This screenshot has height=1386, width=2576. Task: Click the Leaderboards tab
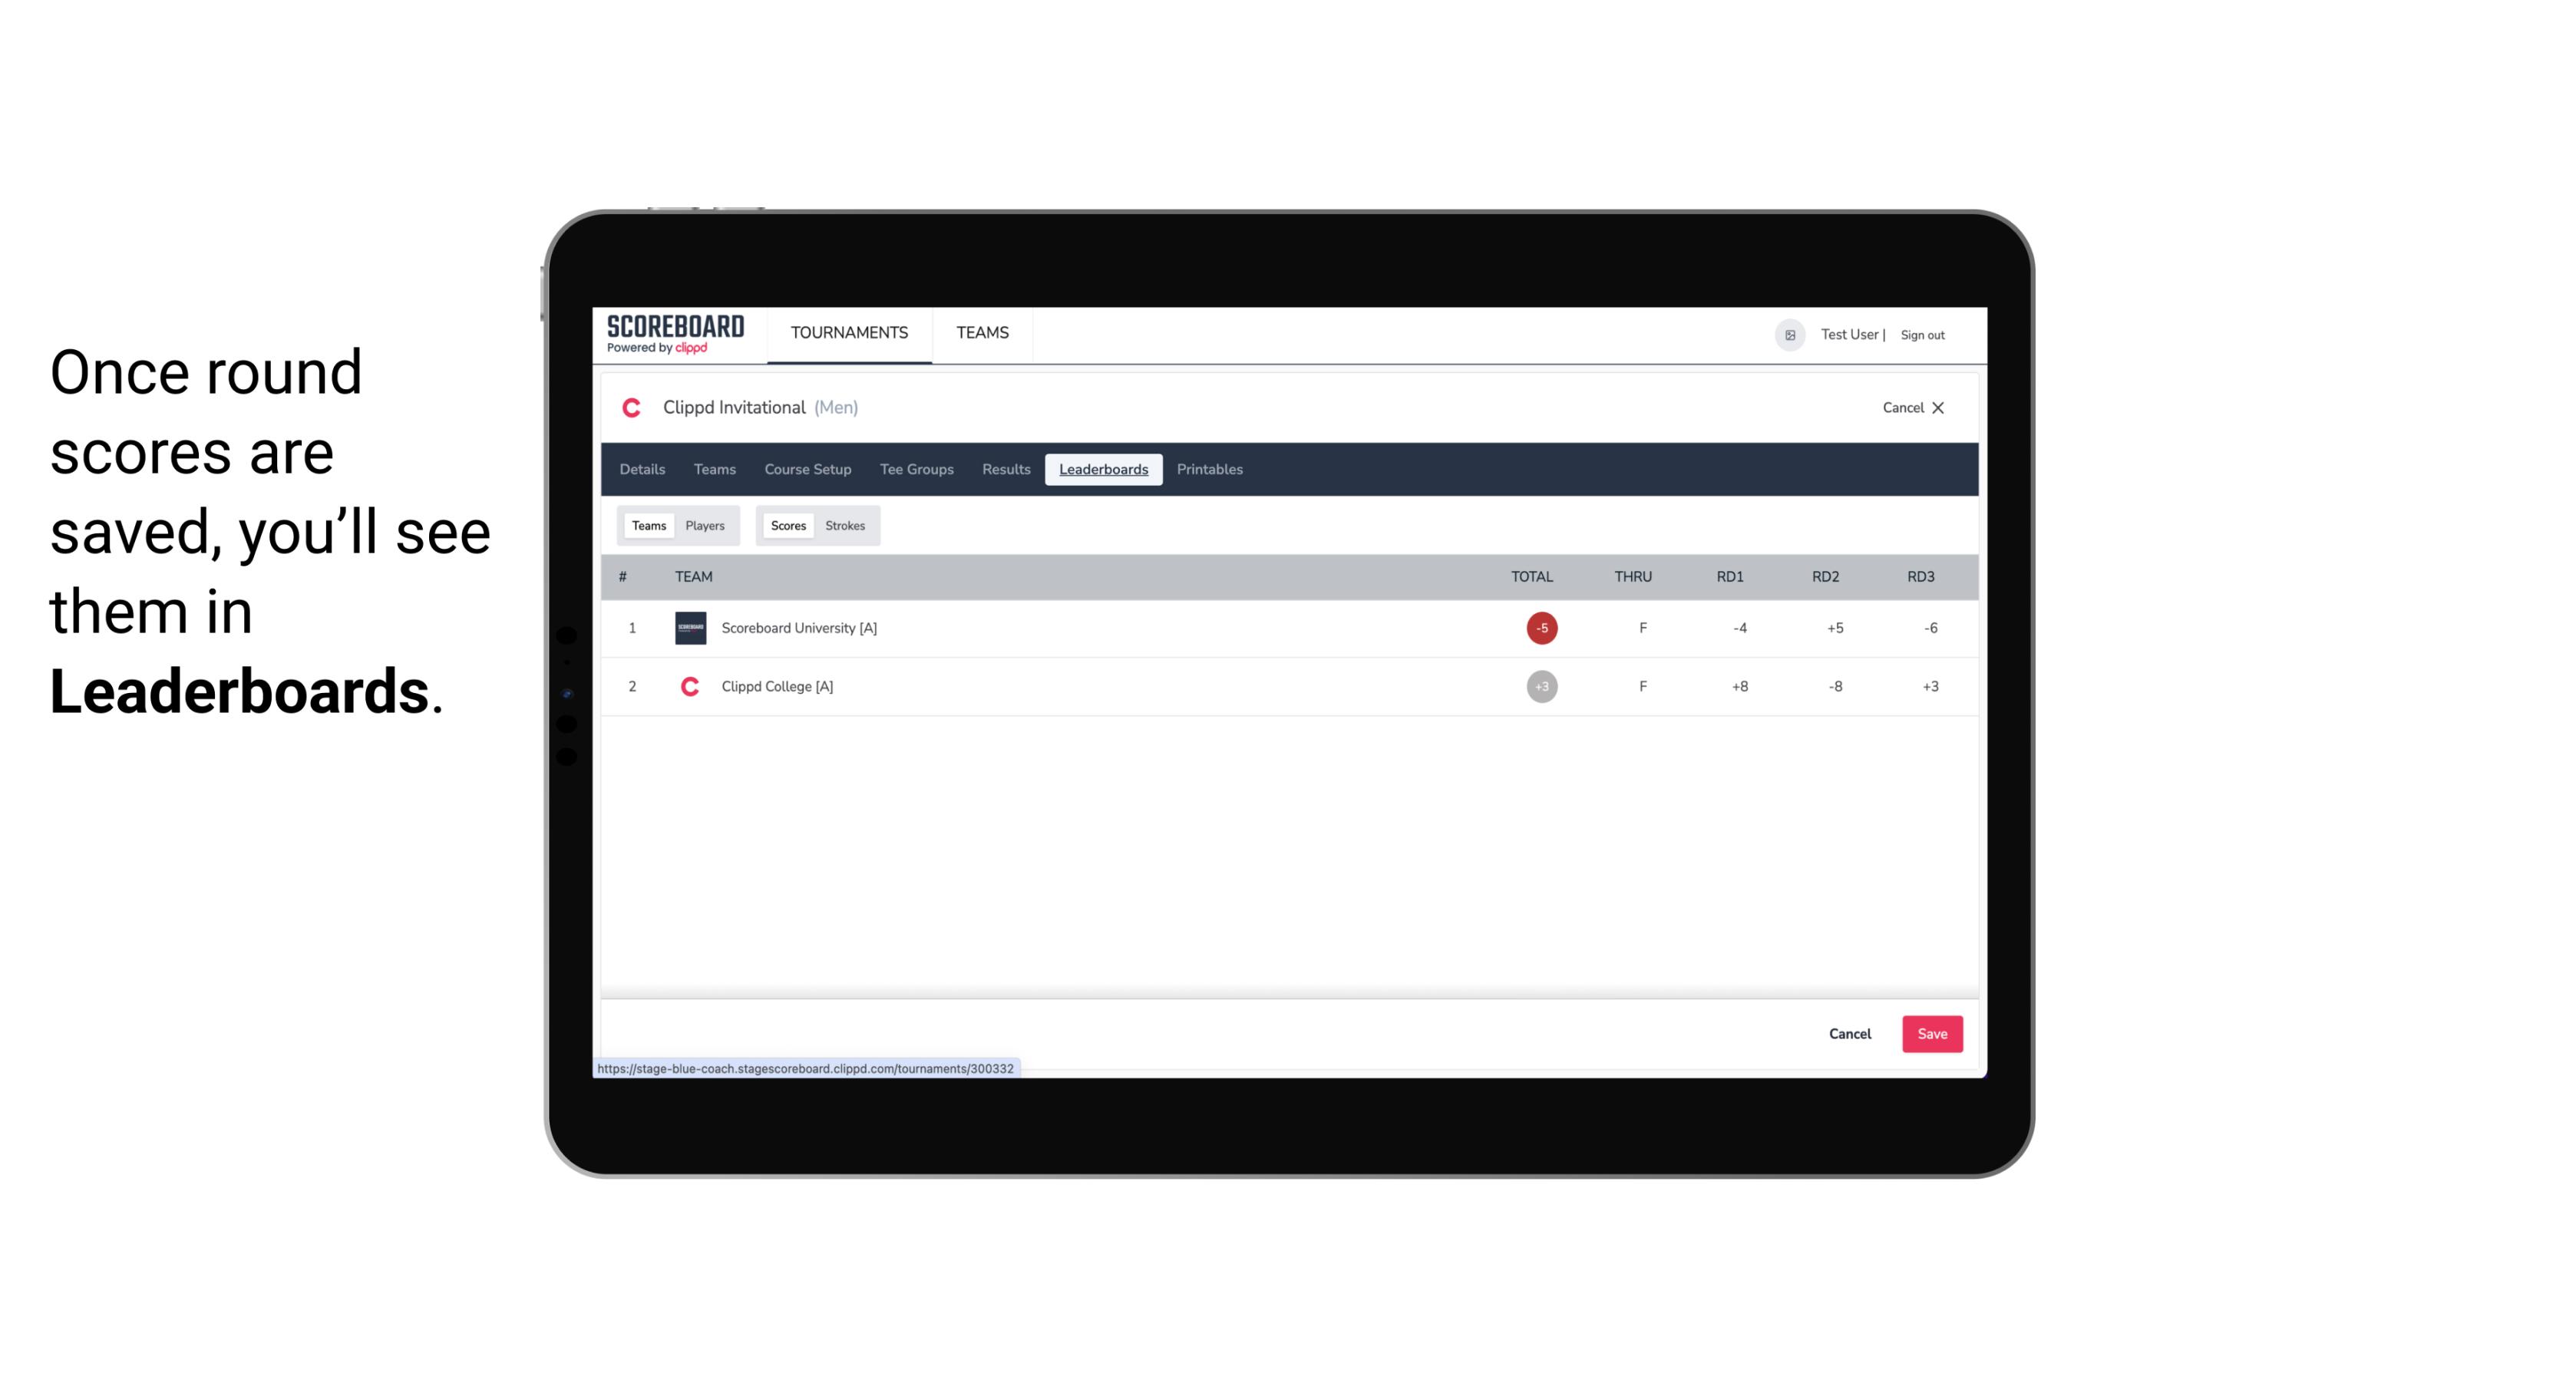(1105, 470)
